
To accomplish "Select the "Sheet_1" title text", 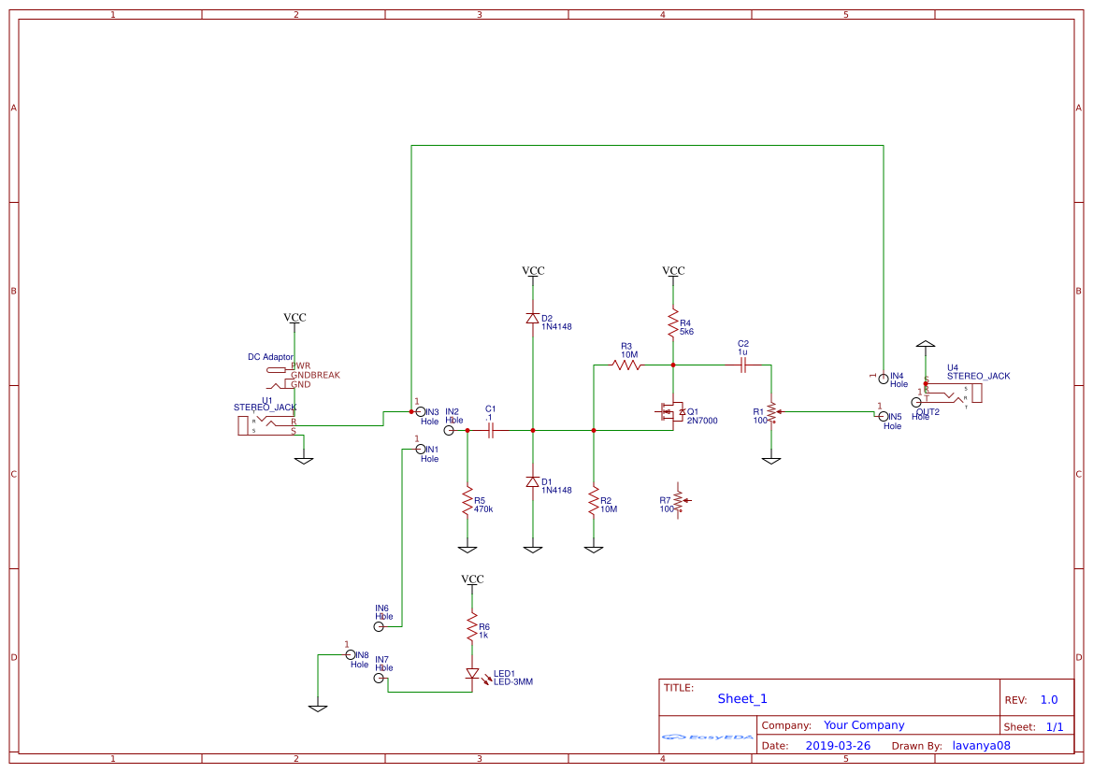I will coord(742,699).
